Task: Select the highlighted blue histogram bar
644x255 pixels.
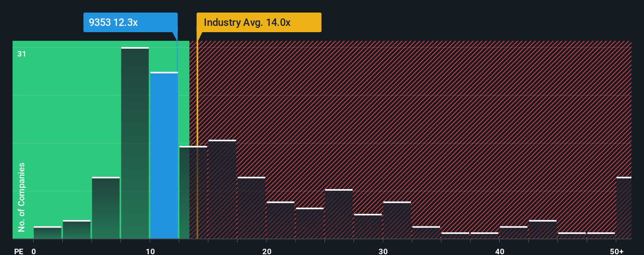Action: coord(164,155)
